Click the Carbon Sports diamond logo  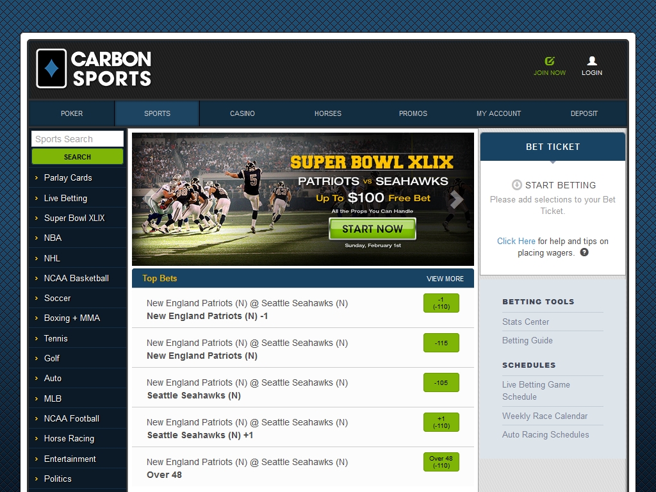[x=51, y=69]
